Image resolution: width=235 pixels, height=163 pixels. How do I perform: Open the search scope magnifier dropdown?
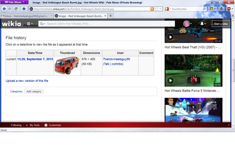coord(42,23)
